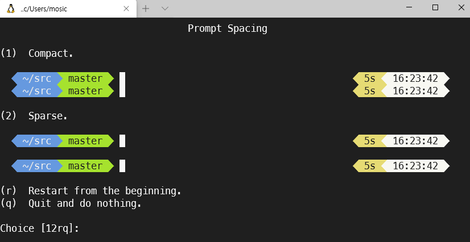Screen dimensions: 470x242
Task: Click the cursor block in last Sparse prompt
Action: click(122, 166)
